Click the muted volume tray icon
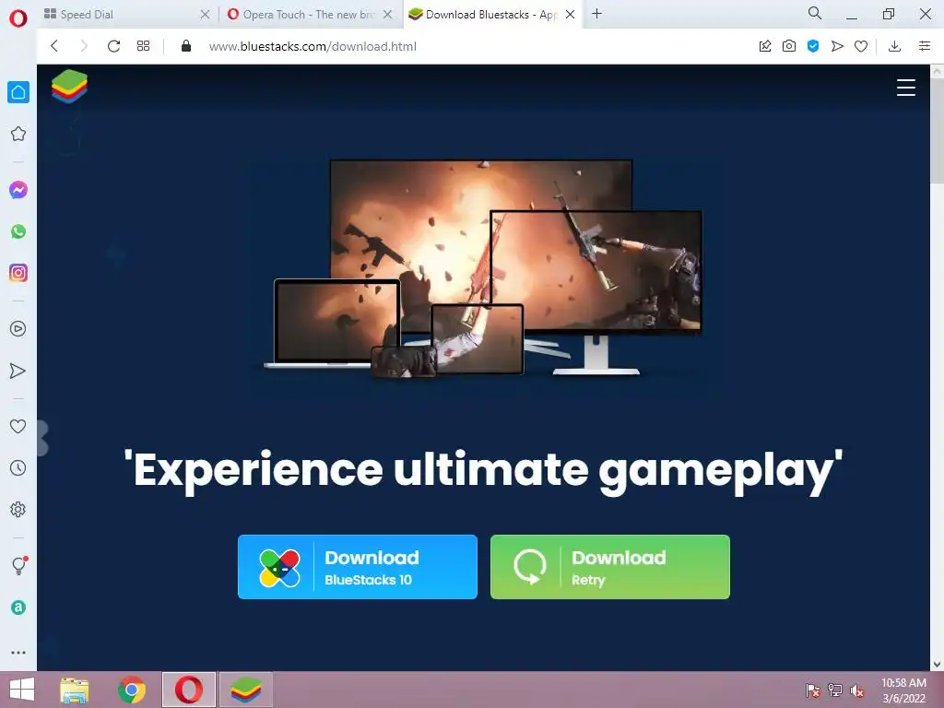This screenshot has width=944, height=708. tap(858, 690)
